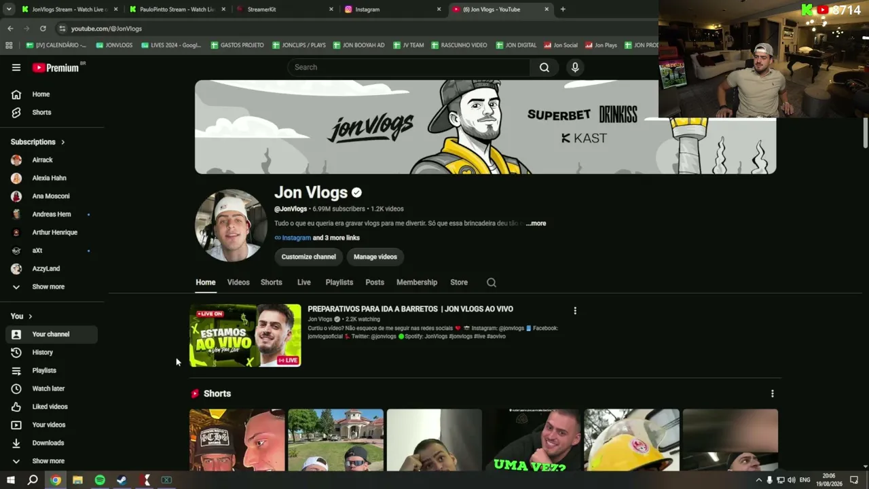Open the UMA VEZ? short thumbnail

tap(533, 439)
